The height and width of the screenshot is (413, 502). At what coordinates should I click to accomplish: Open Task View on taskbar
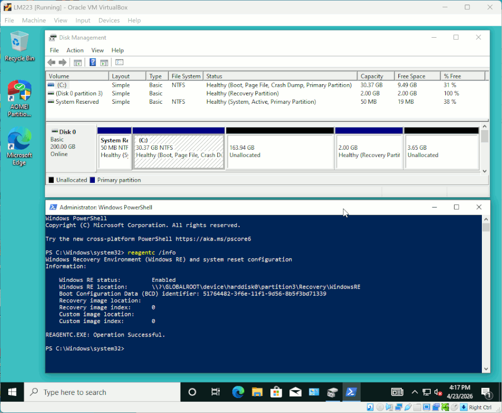pos(216,392)
